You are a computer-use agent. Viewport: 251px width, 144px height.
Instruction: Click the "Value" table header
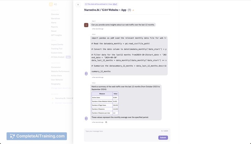115,94
